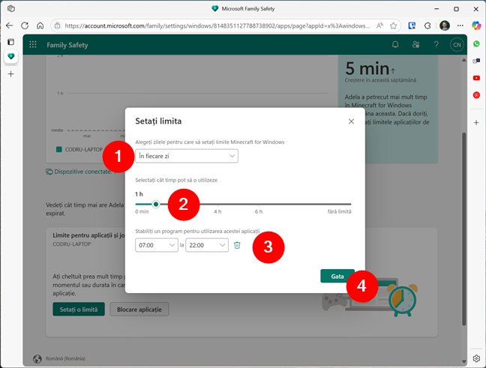This screenshot has width=486, height=368.
Task: Open the 07:00 start time dropdown
Action: tap(157, 245)
